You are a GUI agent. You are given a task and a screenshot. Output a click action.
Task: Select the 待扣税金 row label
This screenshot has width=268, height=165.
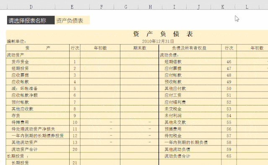coord(173,135)
